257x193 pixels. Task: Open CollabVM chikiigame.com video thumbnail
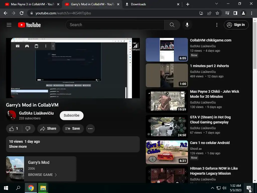point(167,50)
